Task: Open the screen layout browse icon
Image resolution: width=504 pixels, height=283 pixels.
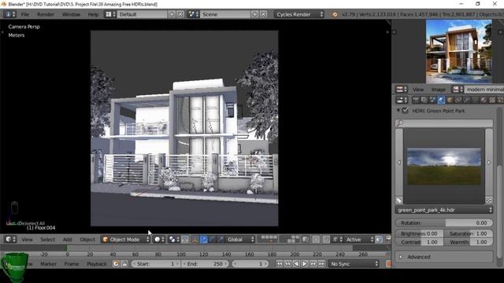Action: pos(110,14)
